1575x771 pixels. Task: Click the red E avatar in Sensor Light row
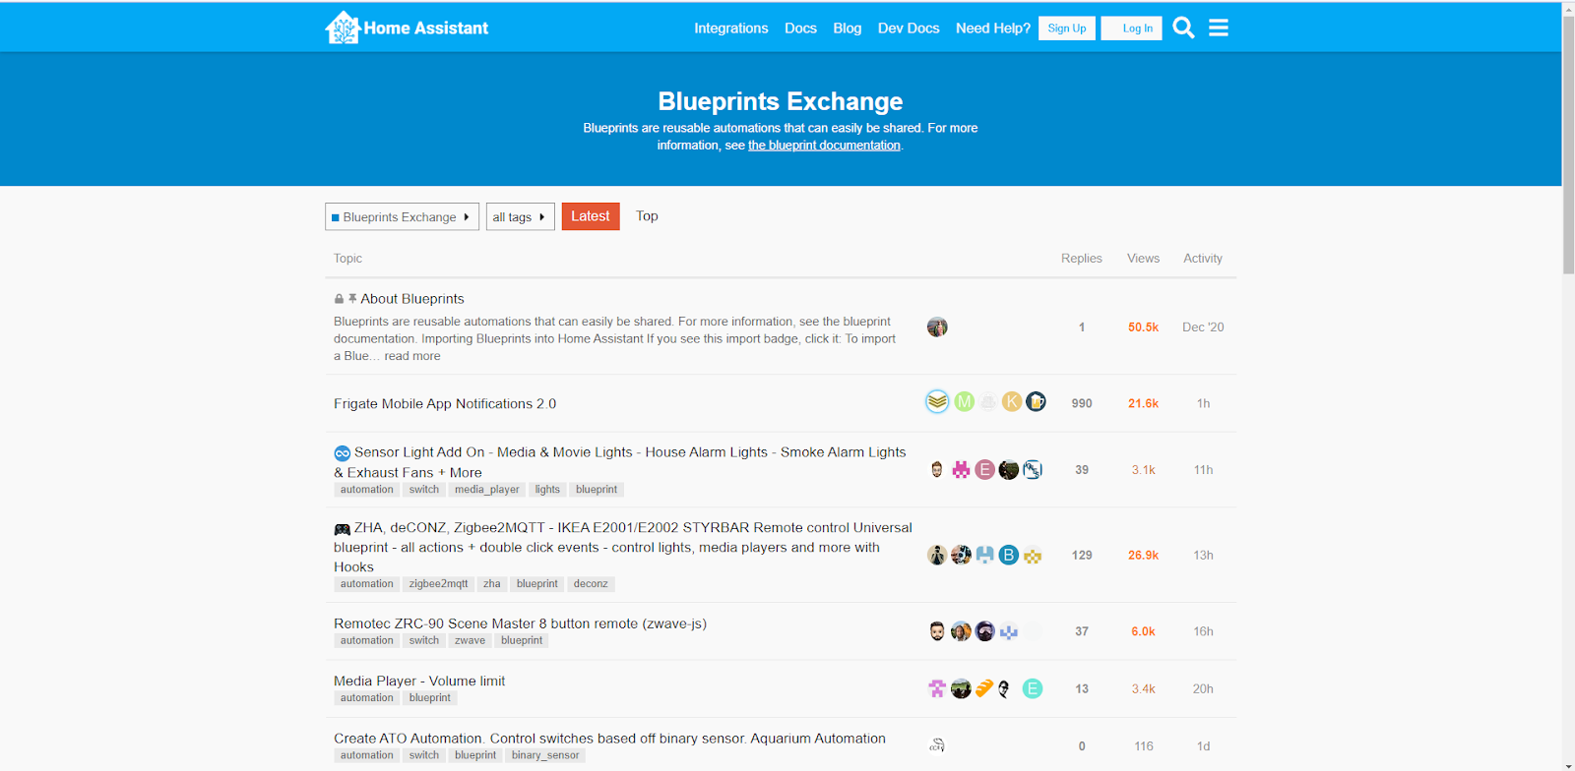(984, 469)
